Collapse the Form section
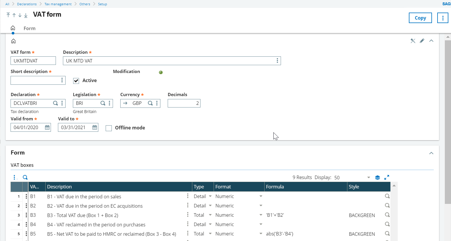Screen dimensions: 451x241 click(431, 153)
